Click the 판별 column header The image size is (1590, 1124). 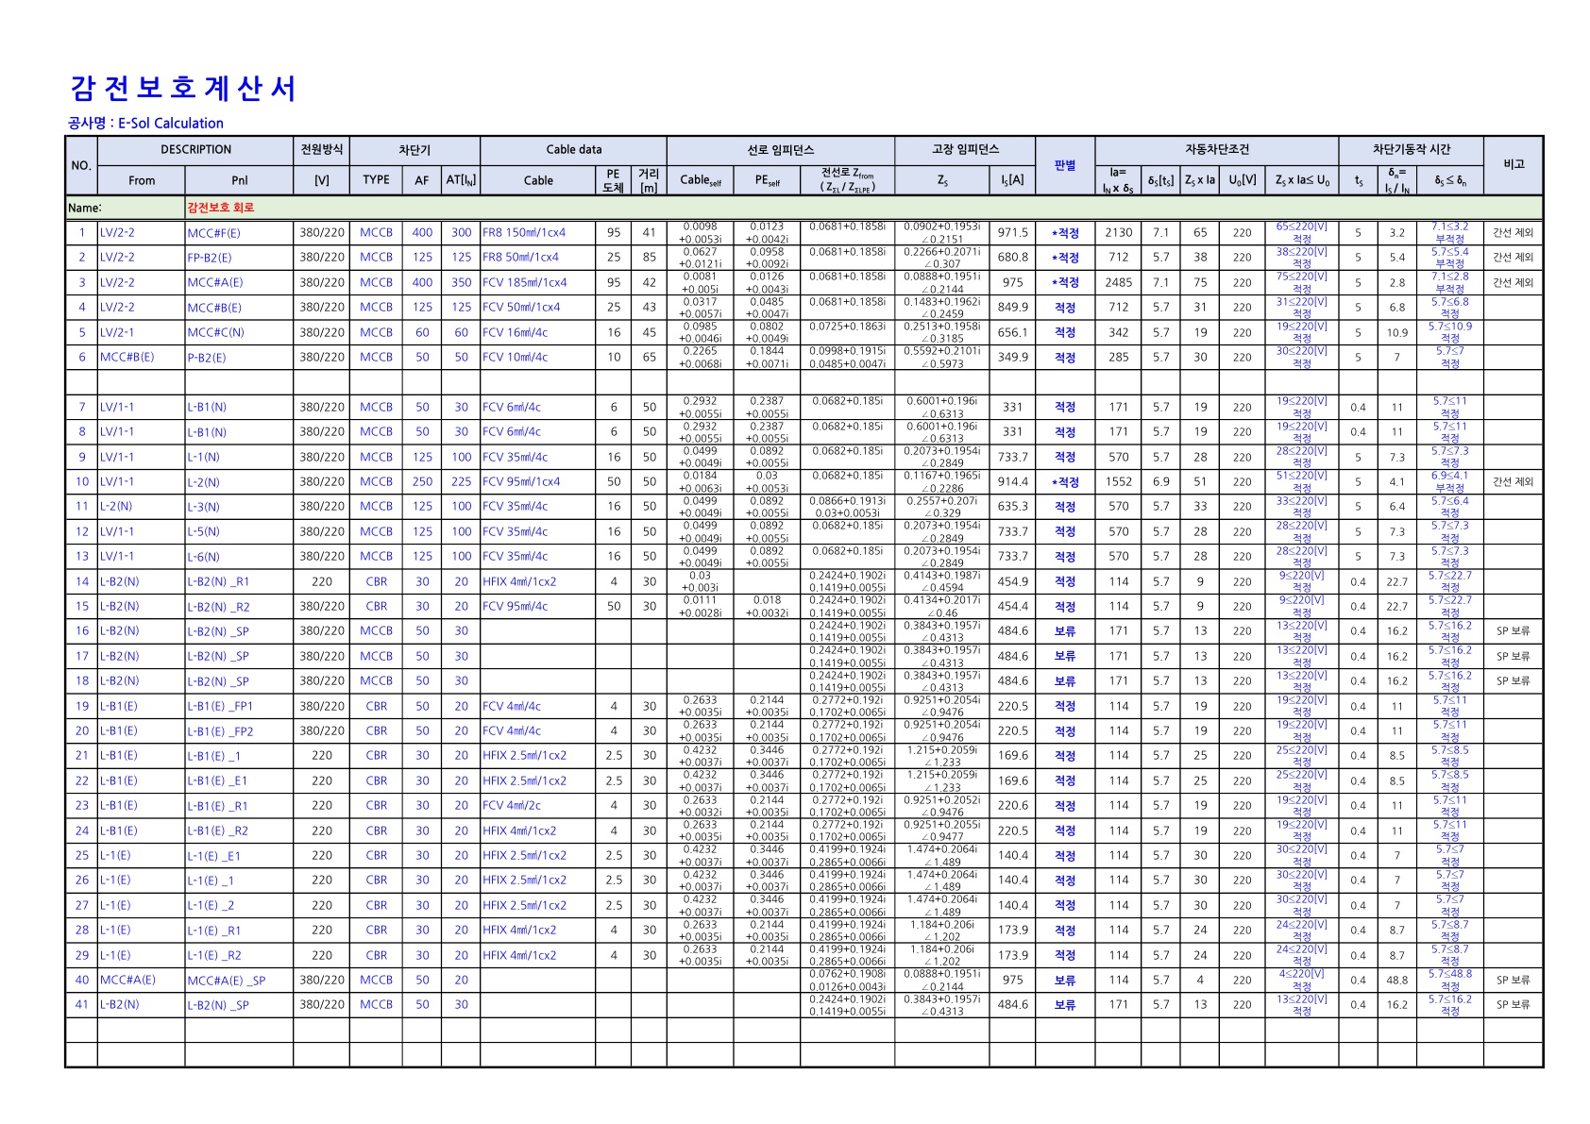tap(1065, 166)
